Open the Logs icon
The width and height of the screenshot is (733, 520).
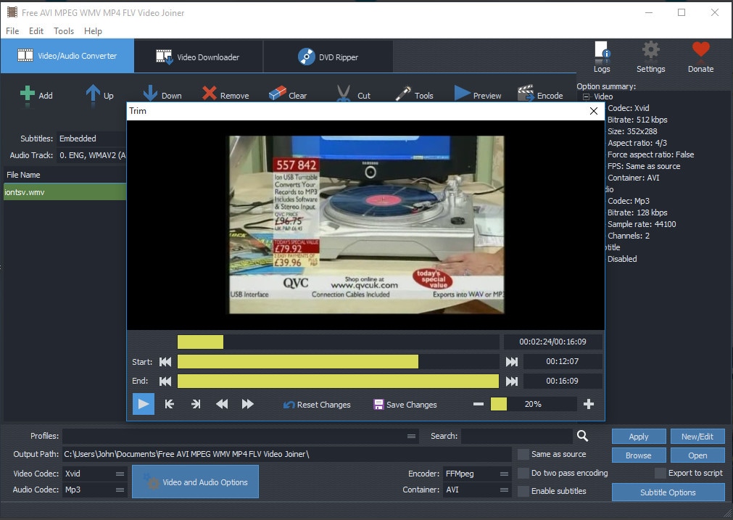(x=601, y=51)
